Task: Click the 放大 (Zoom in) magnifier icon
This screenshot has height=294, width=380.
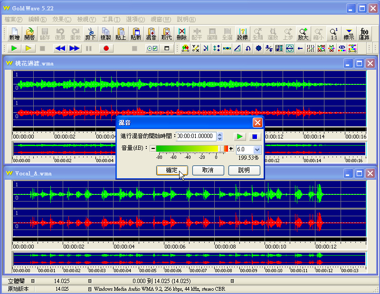Action: point(303,33)
